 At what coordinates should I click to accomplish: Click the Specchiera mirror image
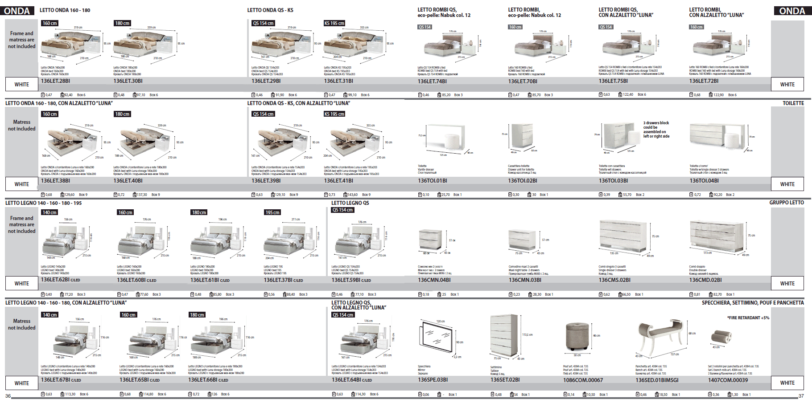pos(437,338)
